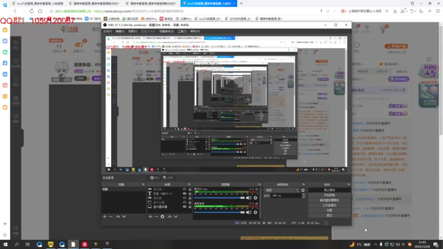Move source down in sources toolbar
This screenshot has width=443, height=249.
tap(176, 216)
